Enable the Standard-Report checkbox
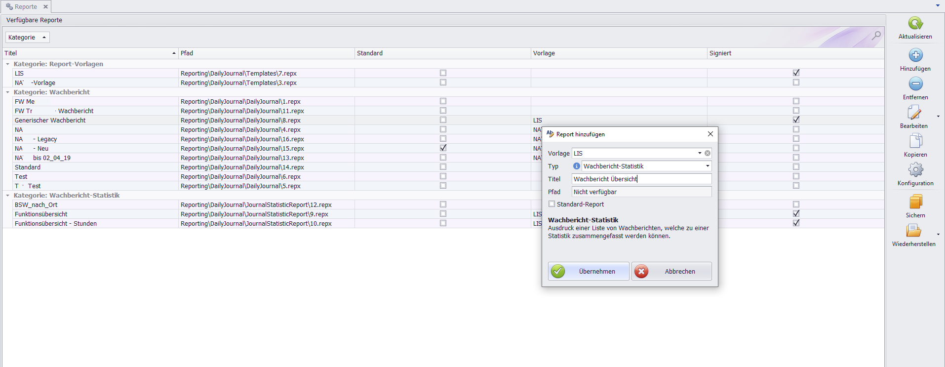 point(551,204)
